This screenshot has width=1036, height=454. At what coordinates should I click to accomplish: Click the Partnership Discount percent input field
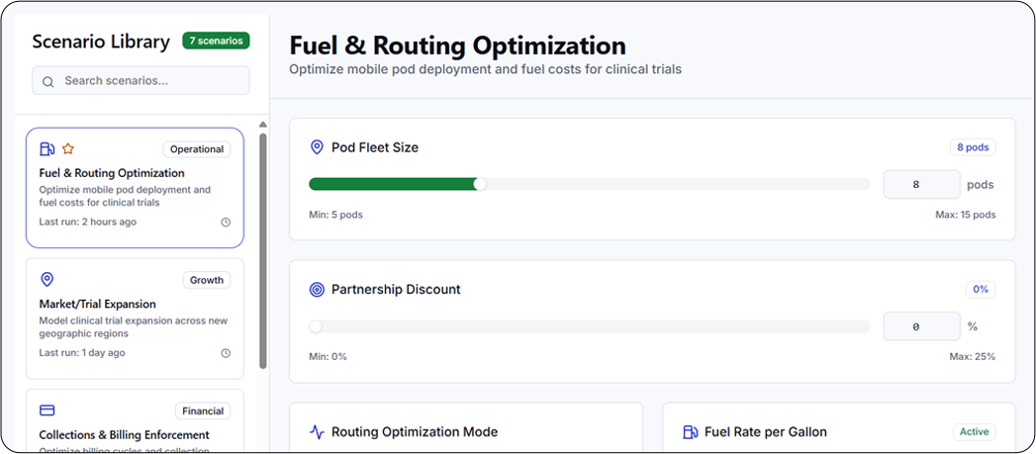pos(920,326)
